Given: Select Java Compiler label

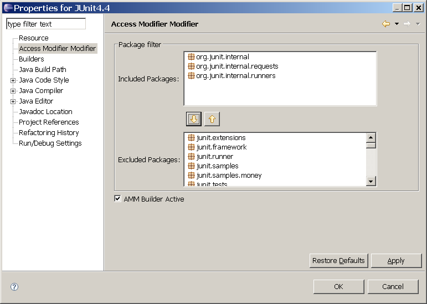Looking at the screenshot, I should point(41,90).
